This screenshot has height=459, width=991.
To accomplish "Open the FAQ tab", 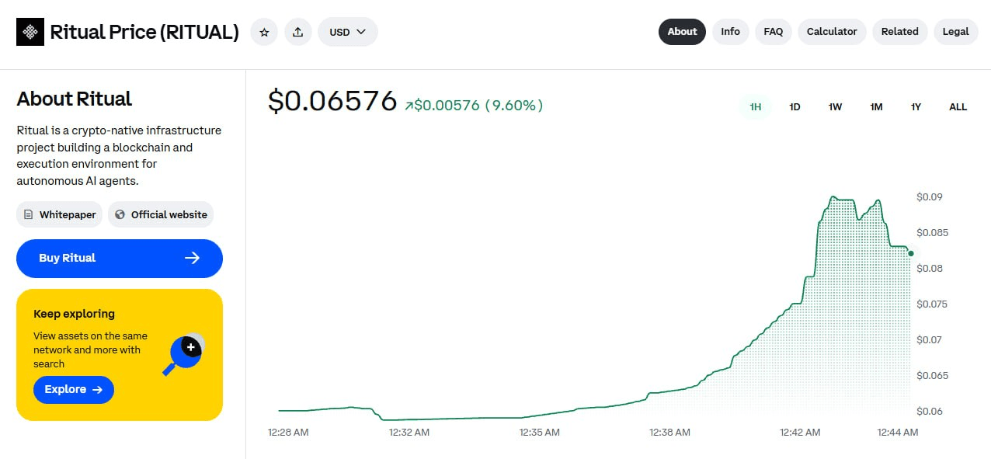I will click(x=773, y=32).
